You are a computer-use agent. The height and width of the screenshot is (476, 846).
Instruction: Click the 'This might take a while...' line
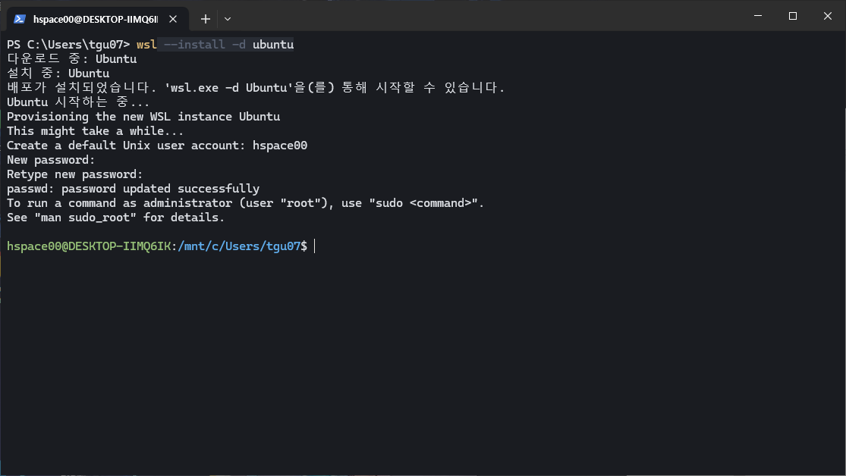point(95,131)
